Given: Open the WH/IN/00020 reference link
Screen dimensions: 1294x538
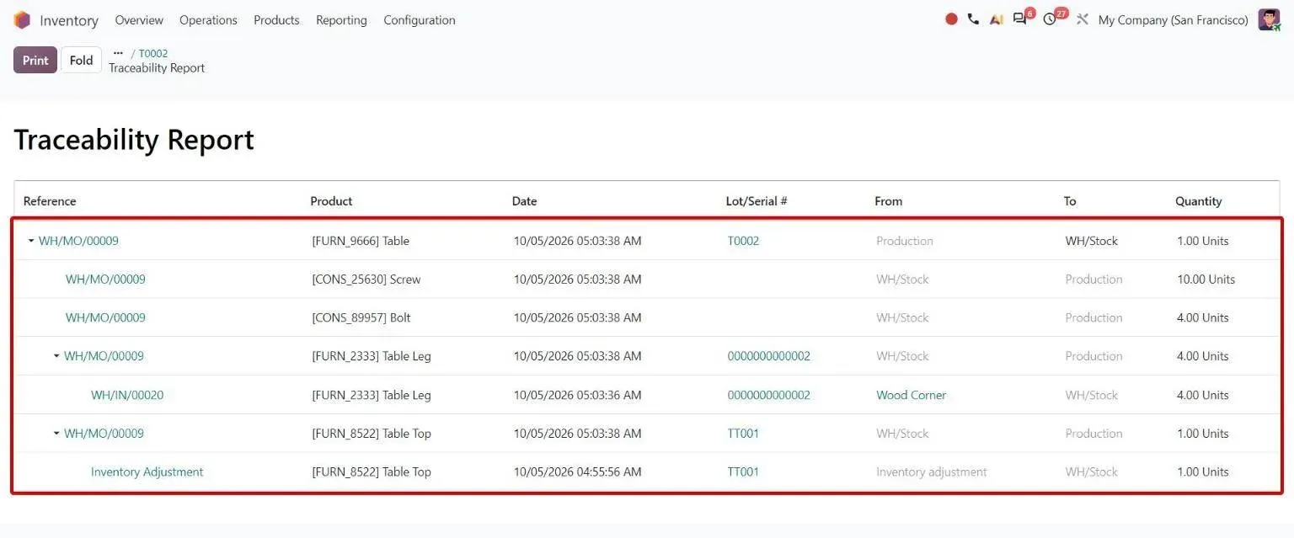Looking at the screenshot, I should pyautogui.click(x=127, y=395).
